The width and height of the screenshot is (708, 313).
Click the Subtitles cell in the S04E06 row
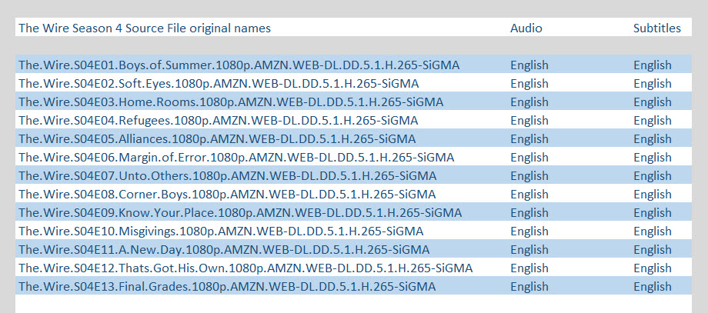[653, 158]
